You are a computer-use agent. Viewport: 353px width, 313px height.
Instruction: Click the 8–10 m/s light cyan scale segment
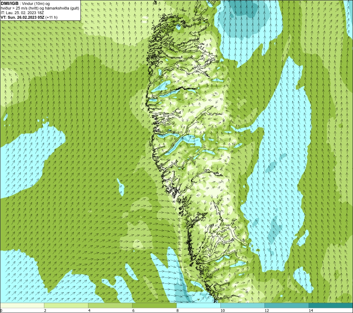point(198,305)
